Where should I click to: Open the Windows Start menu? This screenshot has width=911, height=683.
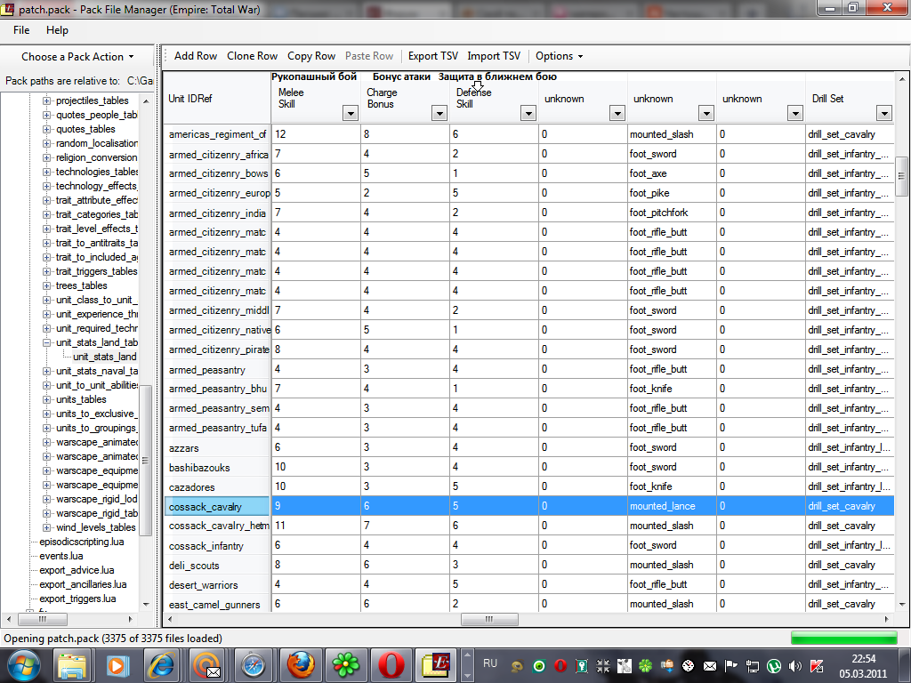point(23,665)
